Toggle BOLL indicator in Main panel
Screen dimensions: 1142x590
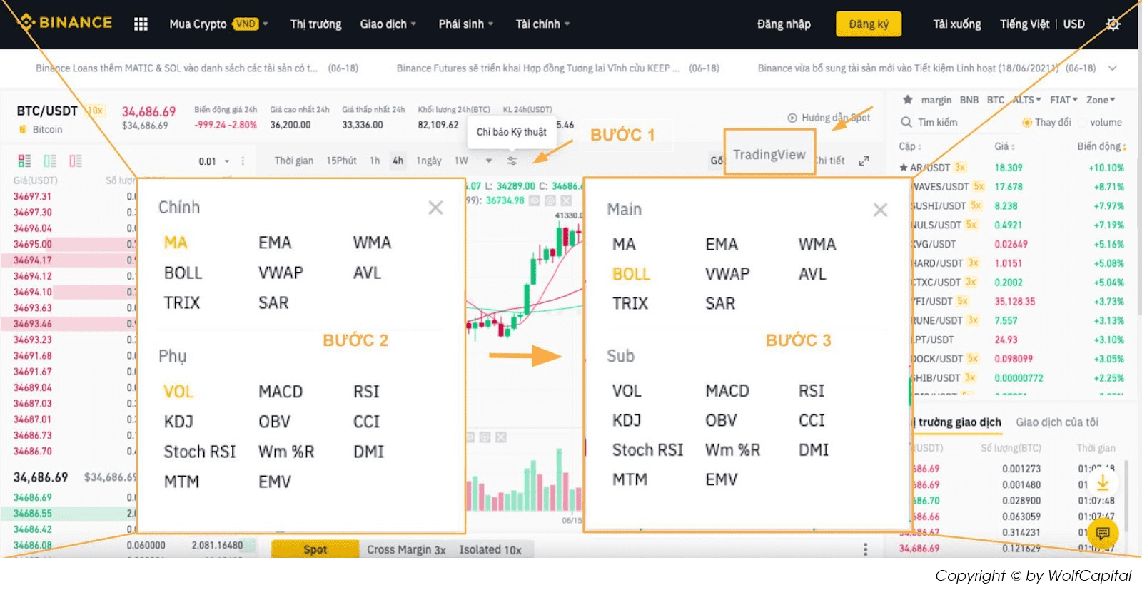(631, 274)
